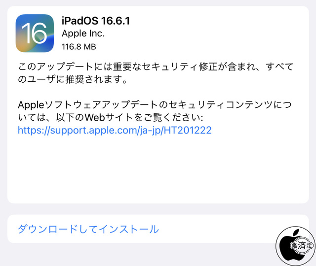Click the number 16 inside the icon
This screenshot has height=266, width=316.
tap(34, 33)
